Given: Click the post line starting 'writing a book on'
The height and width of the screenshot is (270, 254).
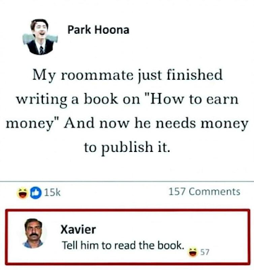Looking at the screenshot, I should click(127, 99).
